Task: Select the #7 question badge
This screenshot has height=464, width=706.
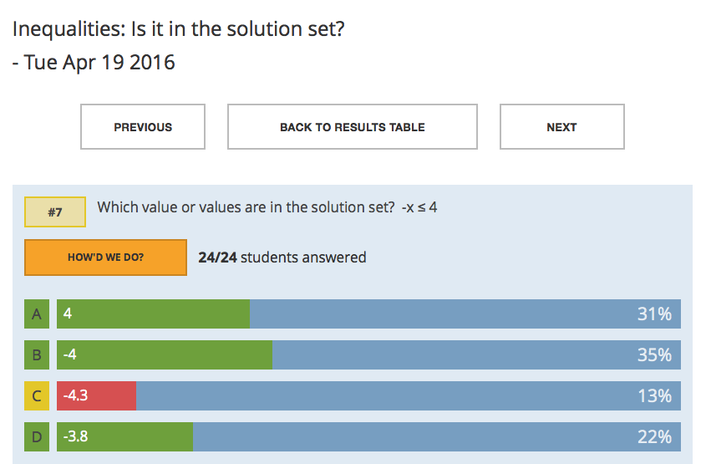Action: pyautogui.click(x=55, y=212)
